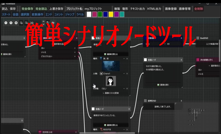Close the 説明END node with X
This screenshot has width=221, height=134.
coord(181,101)
